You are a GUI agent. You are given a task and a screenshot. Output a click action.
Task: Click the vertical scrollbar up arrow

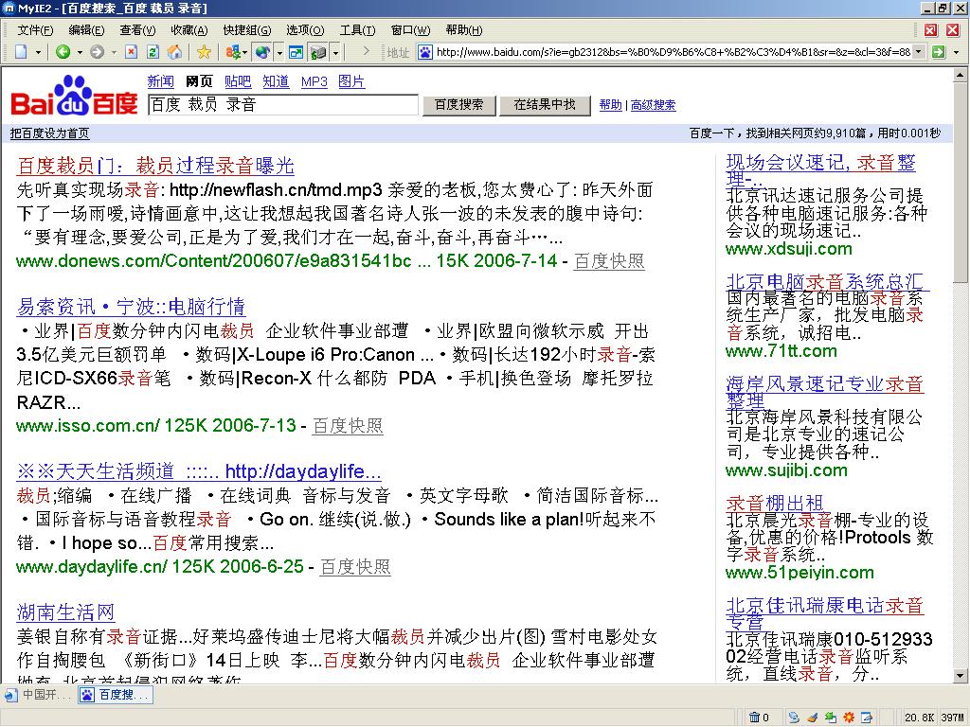960,75
